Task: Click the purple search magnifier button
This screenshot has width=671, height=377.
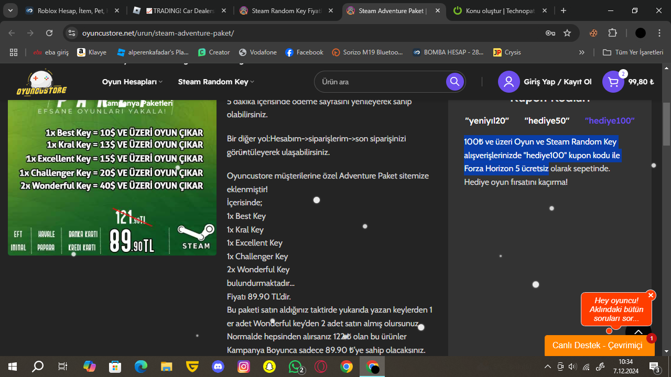Action: 454,82
